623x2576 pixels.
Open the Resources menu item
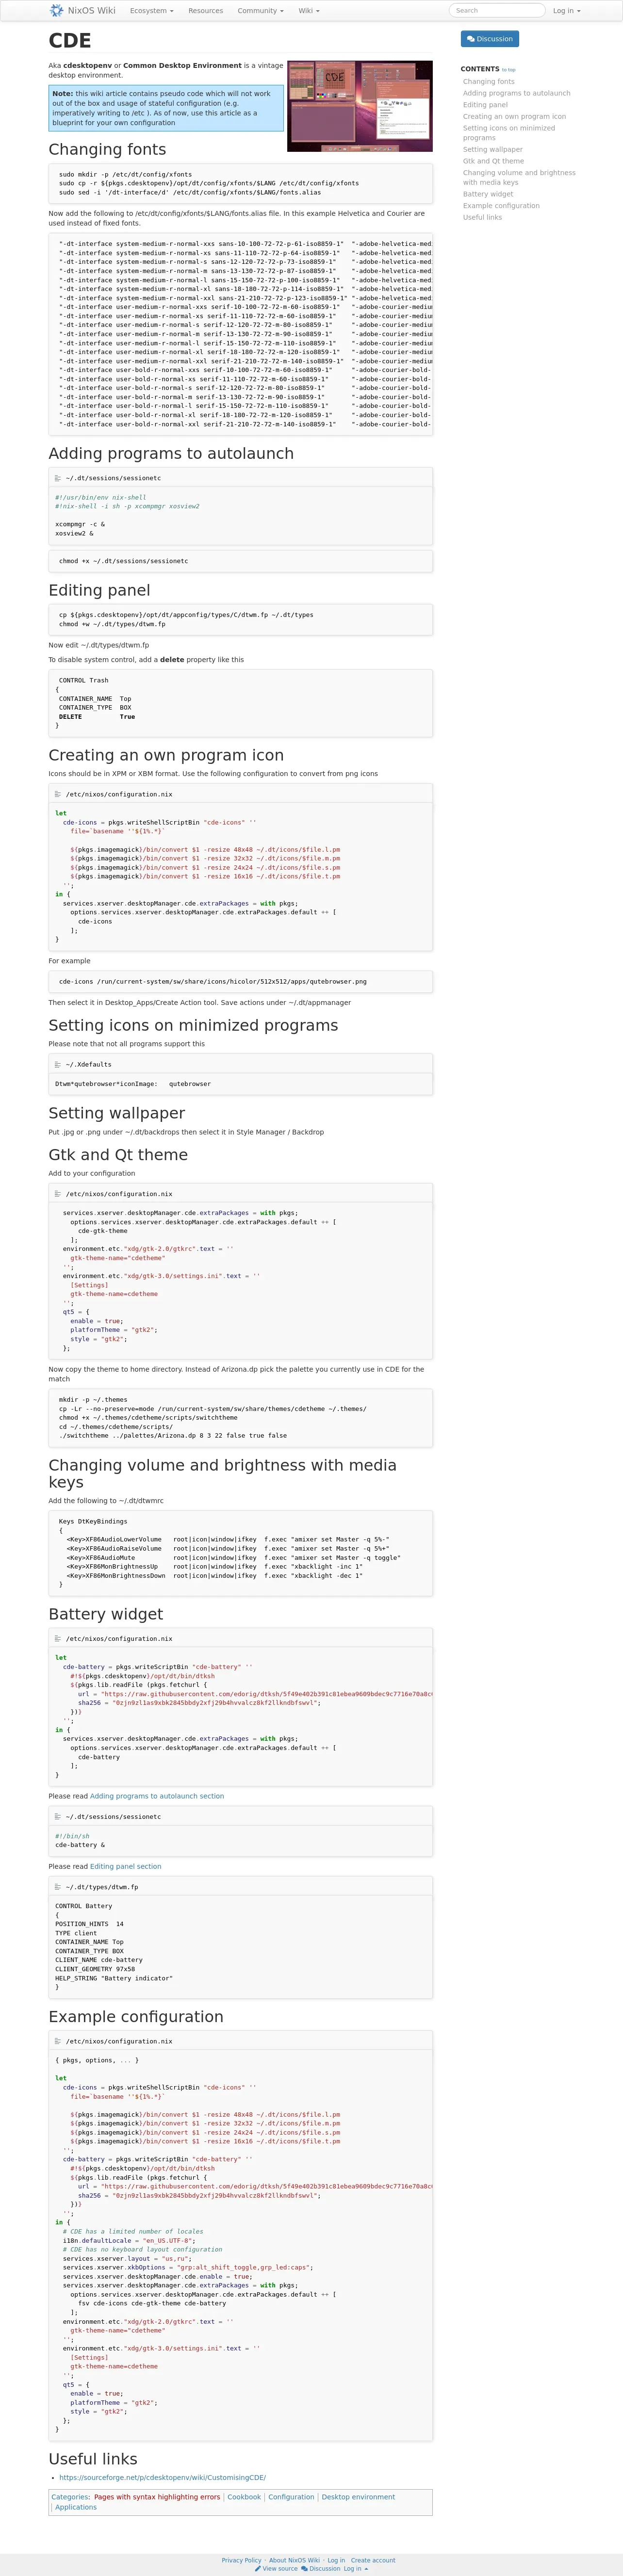(x=205, y=11)
